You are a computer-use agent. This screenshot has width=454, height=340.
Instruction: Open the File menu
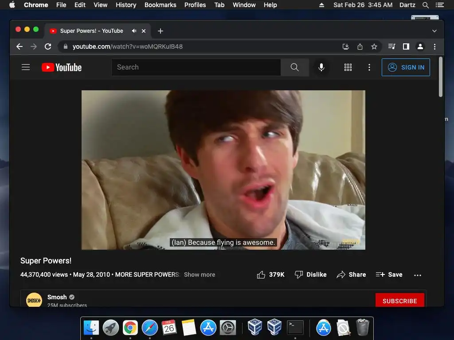[61, 5]
